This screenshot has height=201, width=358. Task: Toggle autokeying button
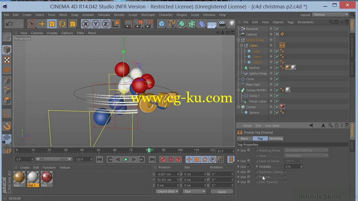(x=171, y=159)
